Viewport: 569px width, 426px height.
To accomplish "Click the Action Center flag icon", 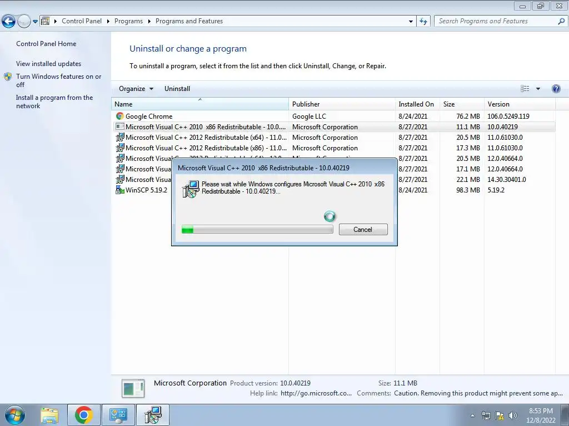I will (500, 415).
